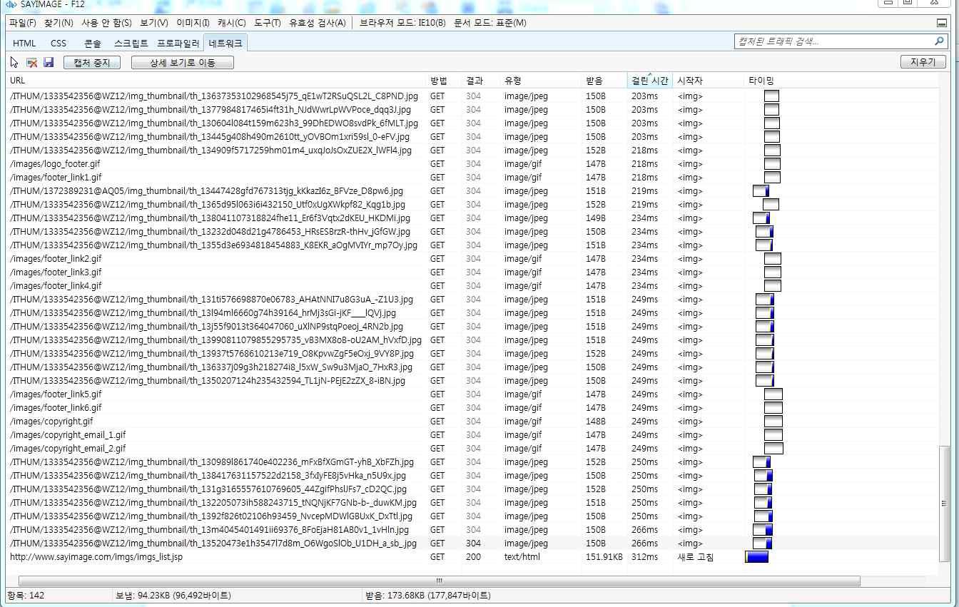Click the 보냄: 94.23KB status bar entry
The image size is (959, 607).
172,596
